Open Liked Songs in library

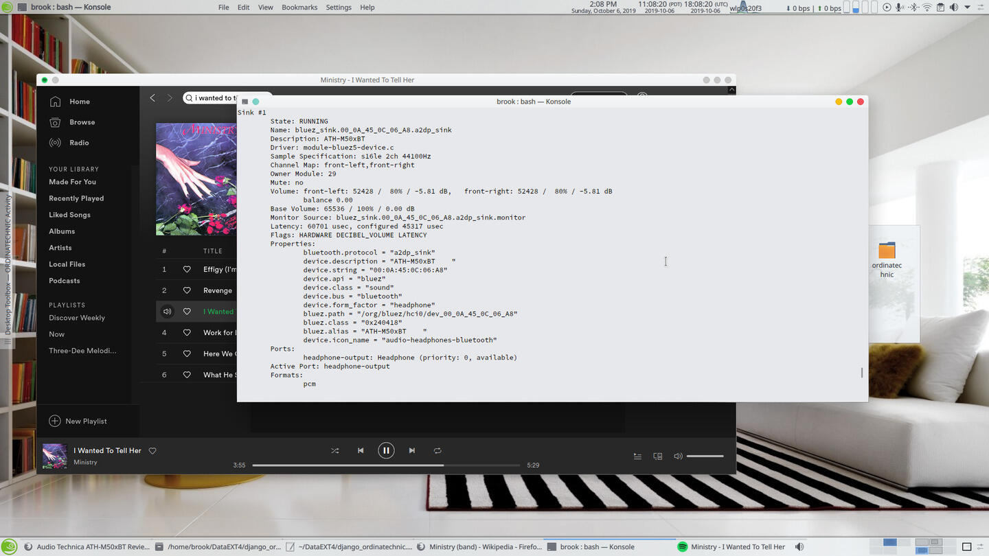(x=69, y=215)
